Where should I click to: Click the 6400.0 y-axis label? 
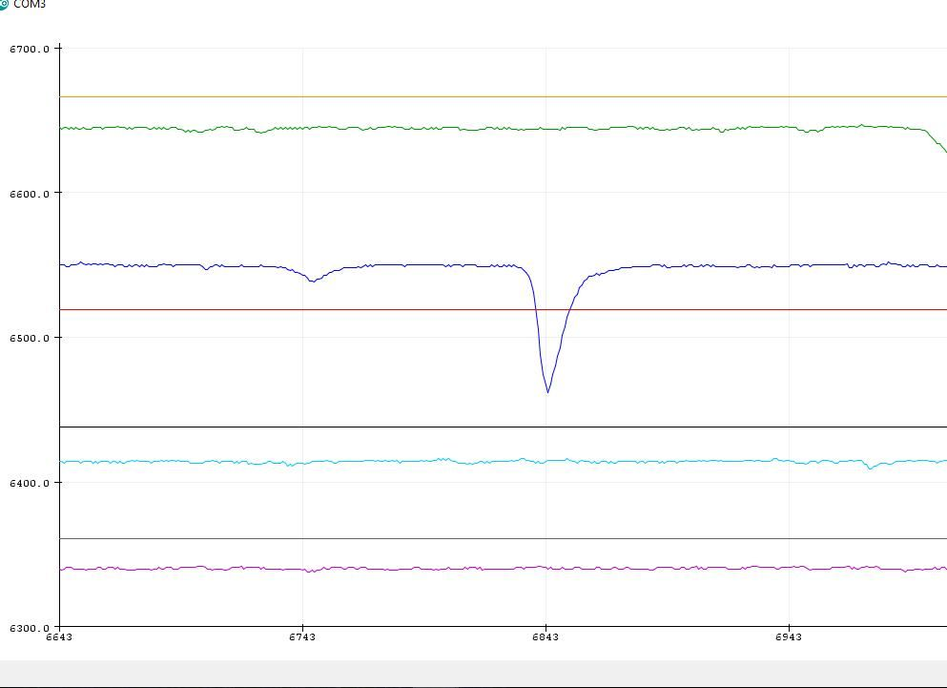tap(30, 483)
